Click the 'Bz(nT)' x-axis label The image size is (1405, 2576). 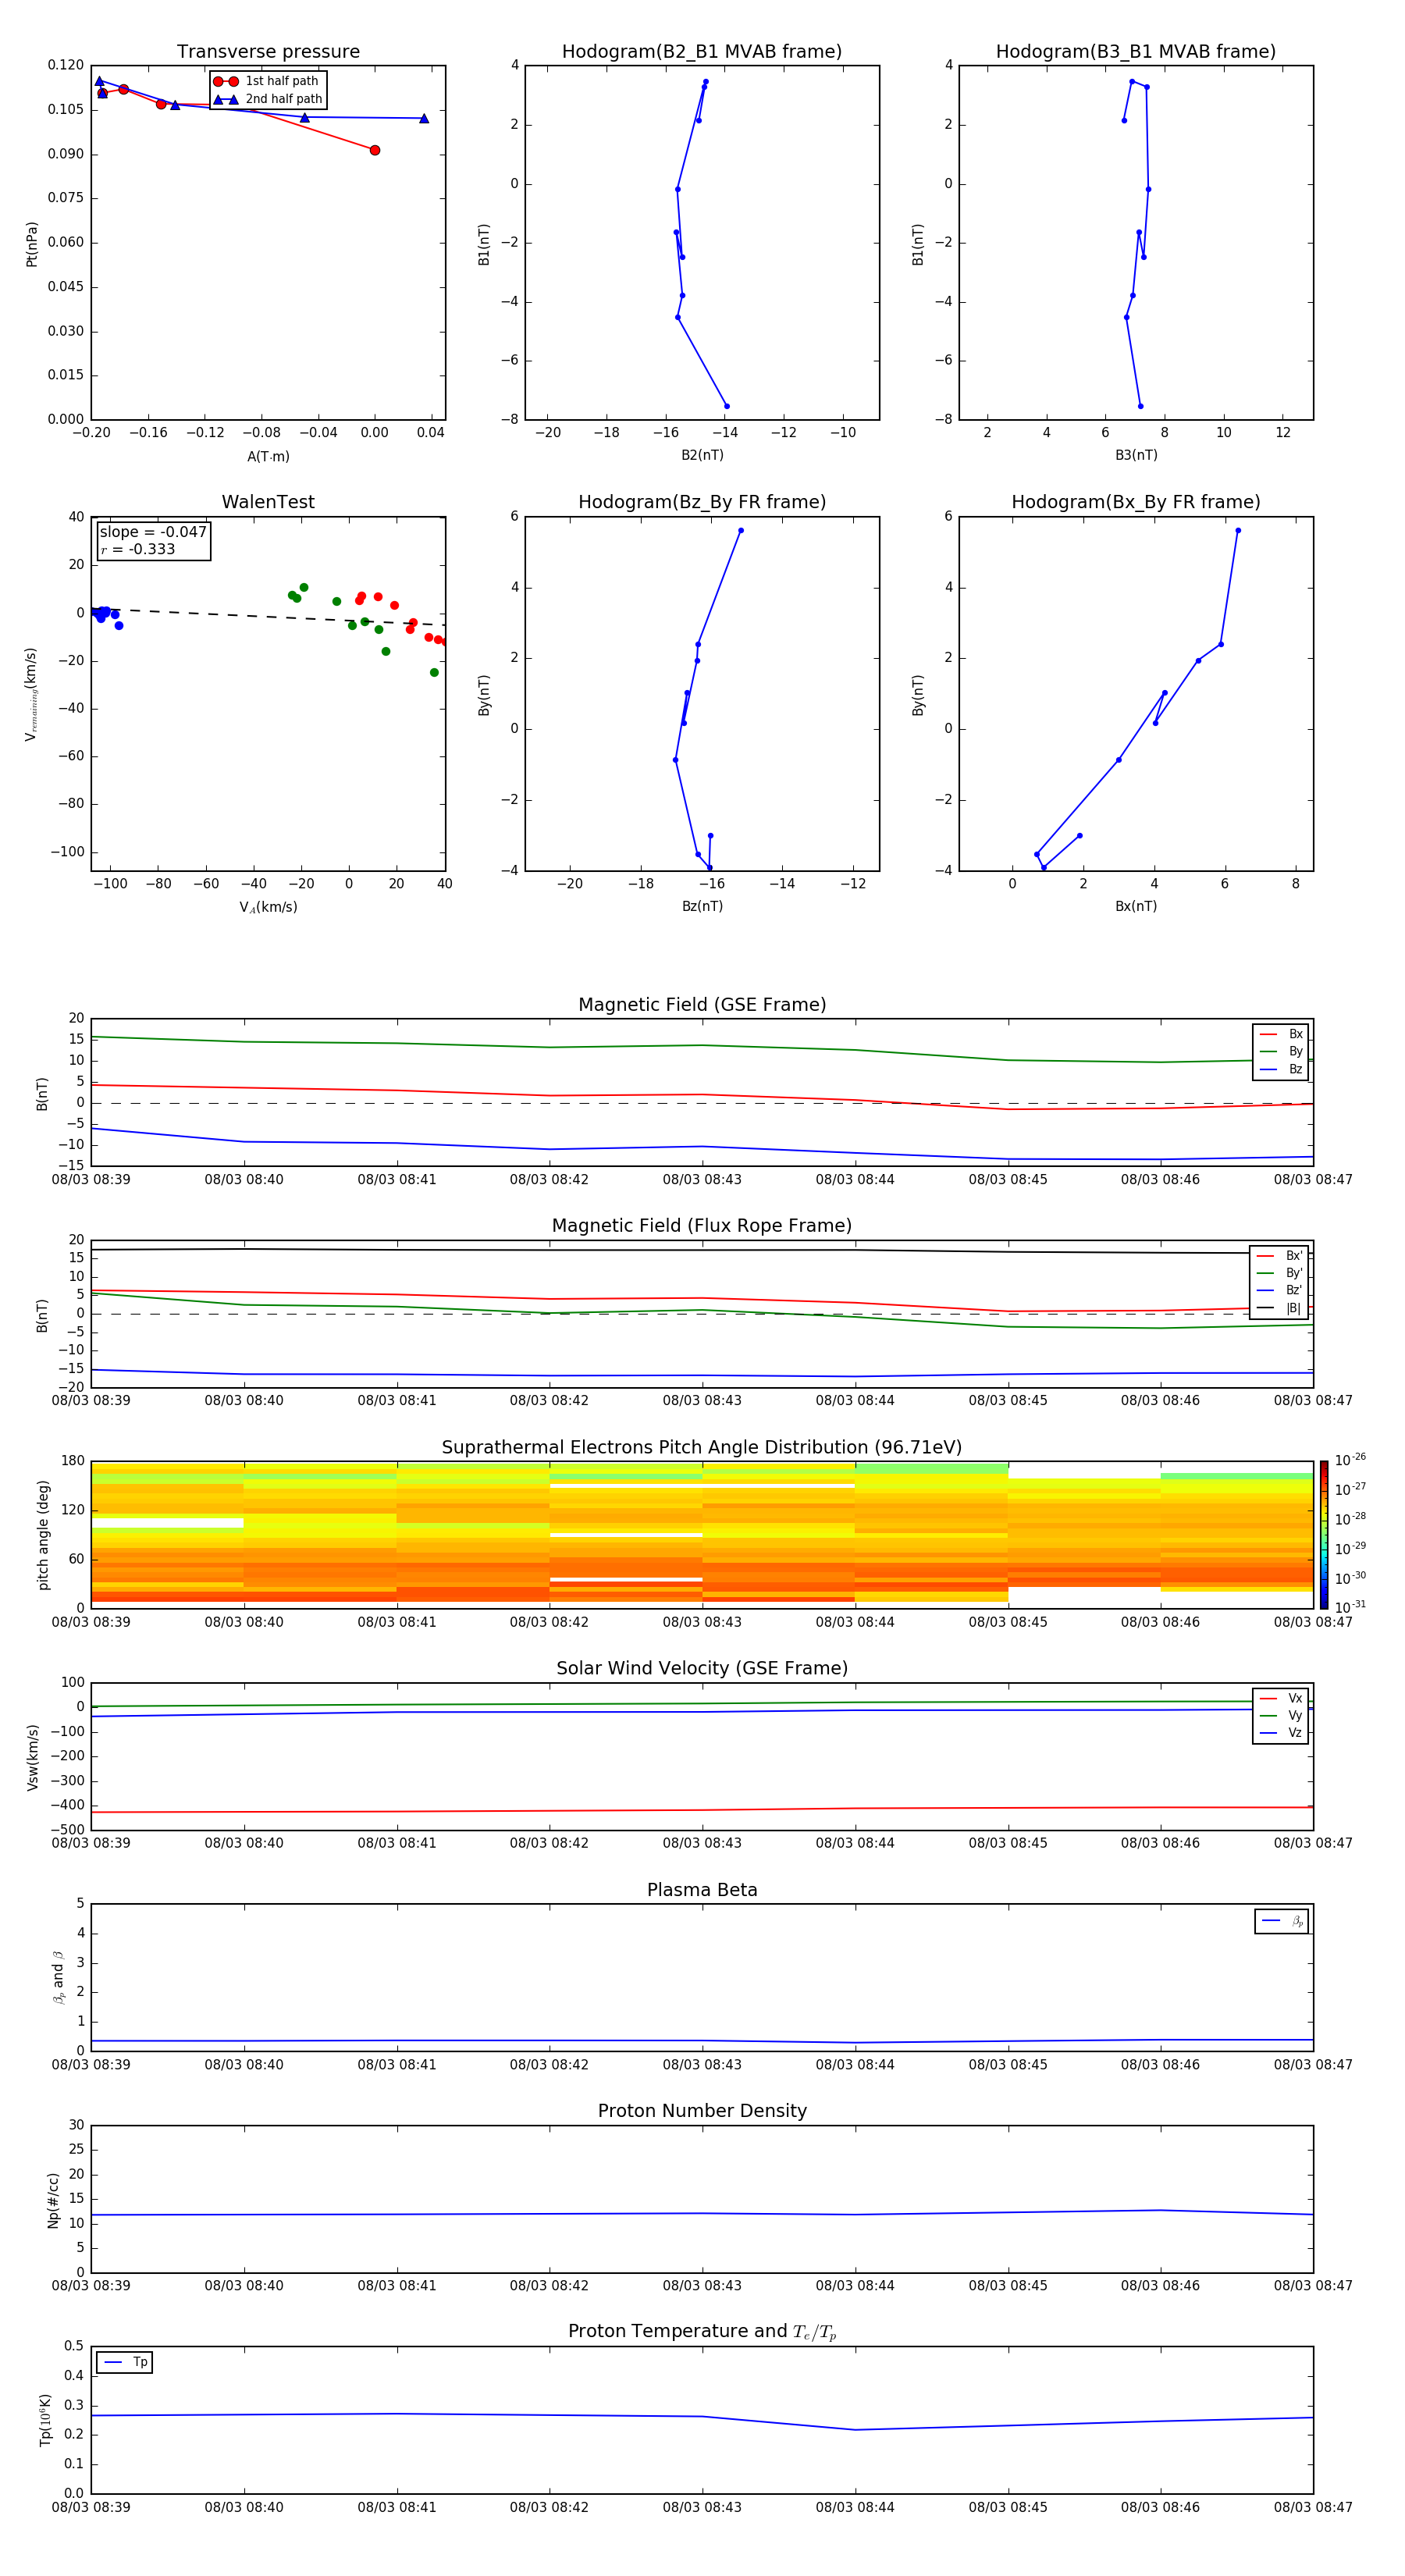[x=702, y=906]
